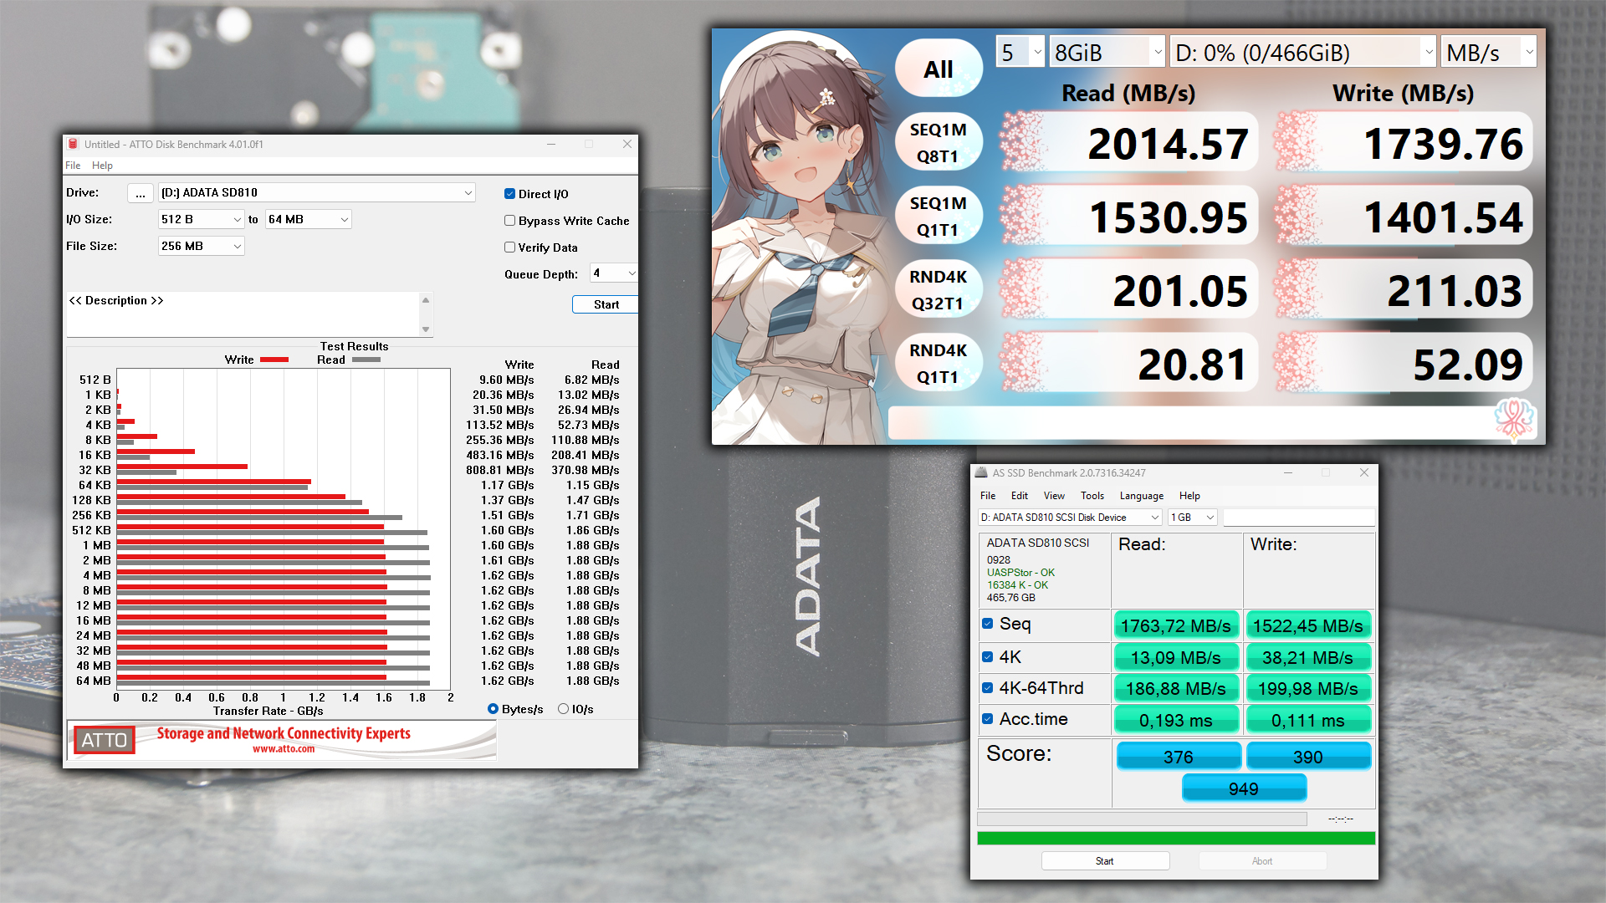Open the Help menu in ATTO
This screenshot has height=903, width=1606.
(102, 166)
